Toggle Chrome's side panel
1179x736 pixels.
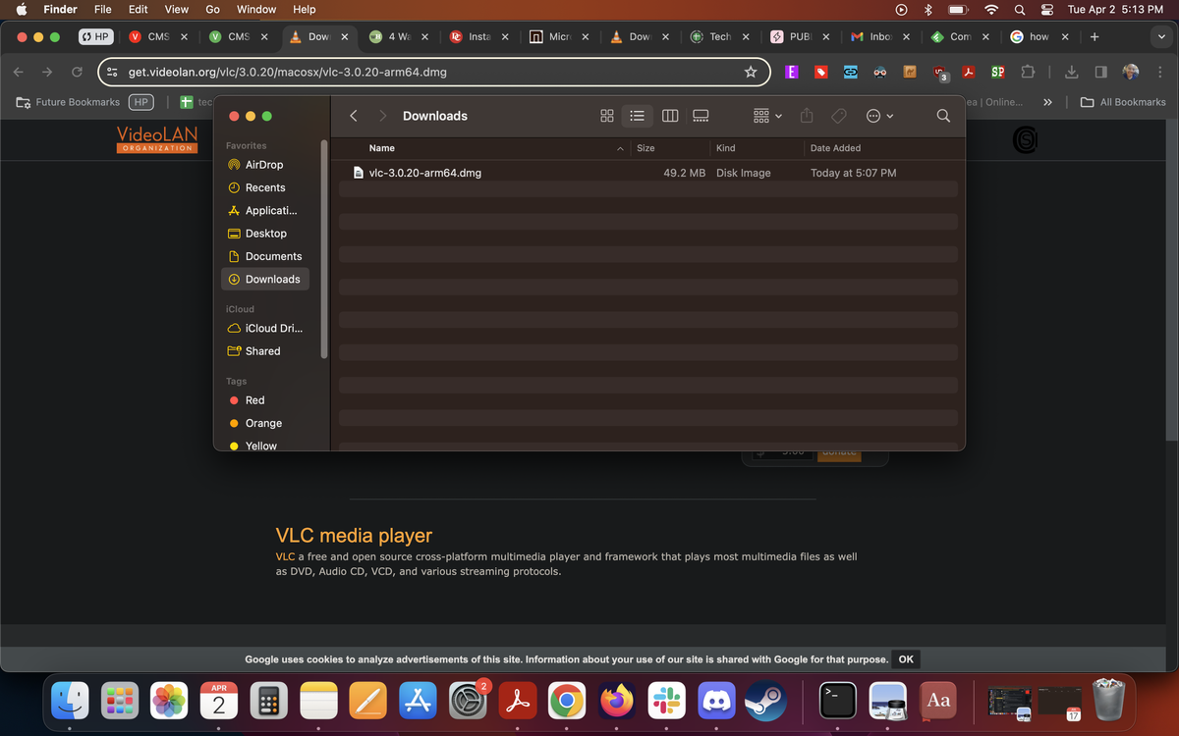[1101, 72]
